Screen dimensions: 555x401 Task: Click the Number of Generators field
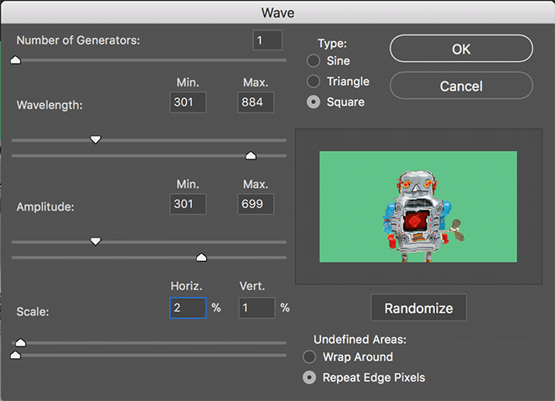(267, 40)
